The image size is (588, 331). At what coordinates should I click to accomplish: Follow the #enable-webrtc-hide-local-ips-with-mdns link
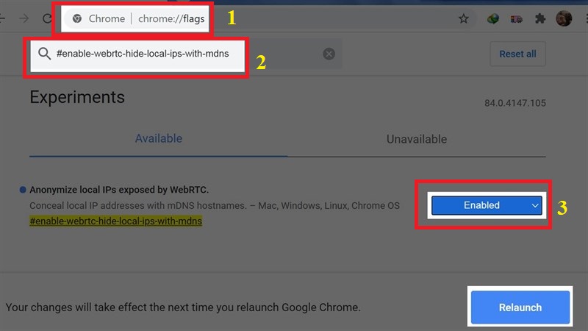116,221
